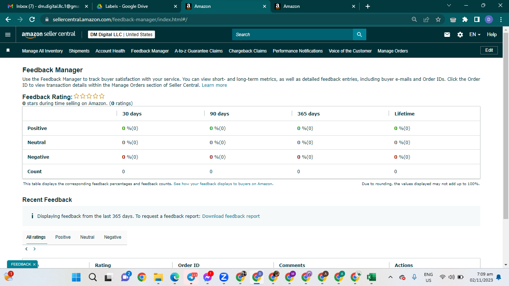The image size is (509, 286).
Task: Click the Seller Central search field
Action: tap(293, 35)
